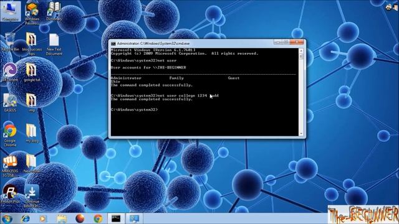Click the cmd vertical scrollbar thumb
This screenshot has width=399, height=224.
(301, 57)
